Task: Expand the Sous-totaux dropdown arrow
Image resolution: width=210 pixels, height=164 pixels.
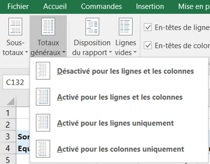Action: [27, 52]
